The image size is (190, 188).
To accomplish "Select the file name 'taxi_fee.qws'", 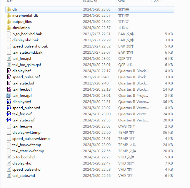I will [x=22, y=126].
